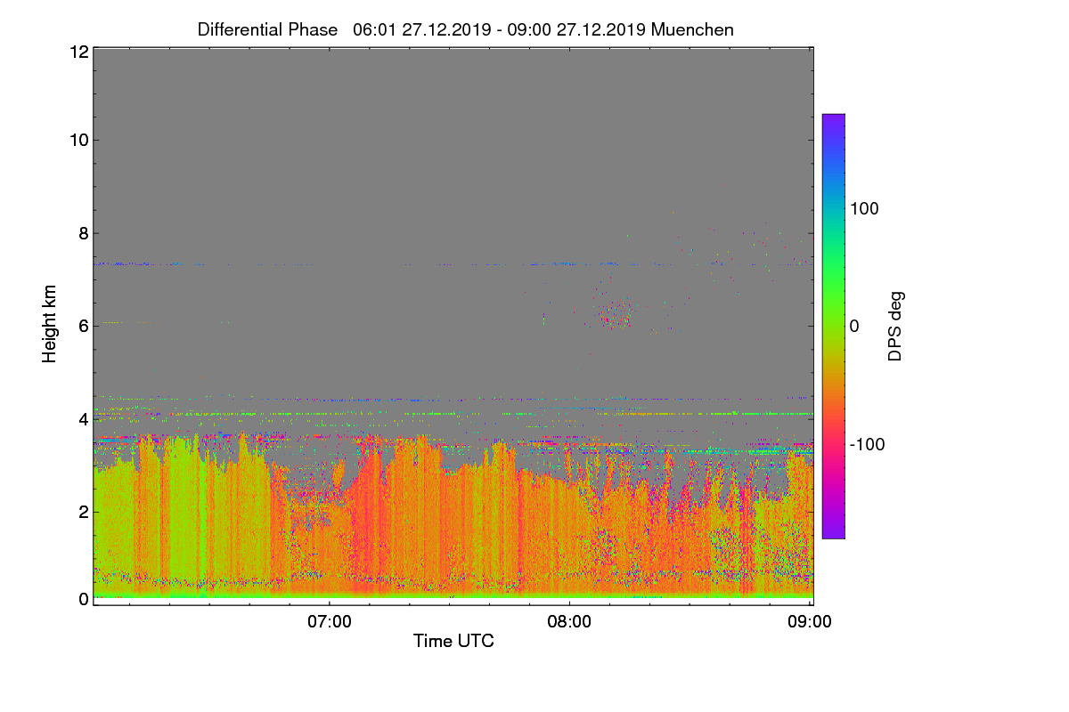Click height axis label '8'
The width and height of the screenshot is (1069, 712).
tap(82, 233)
